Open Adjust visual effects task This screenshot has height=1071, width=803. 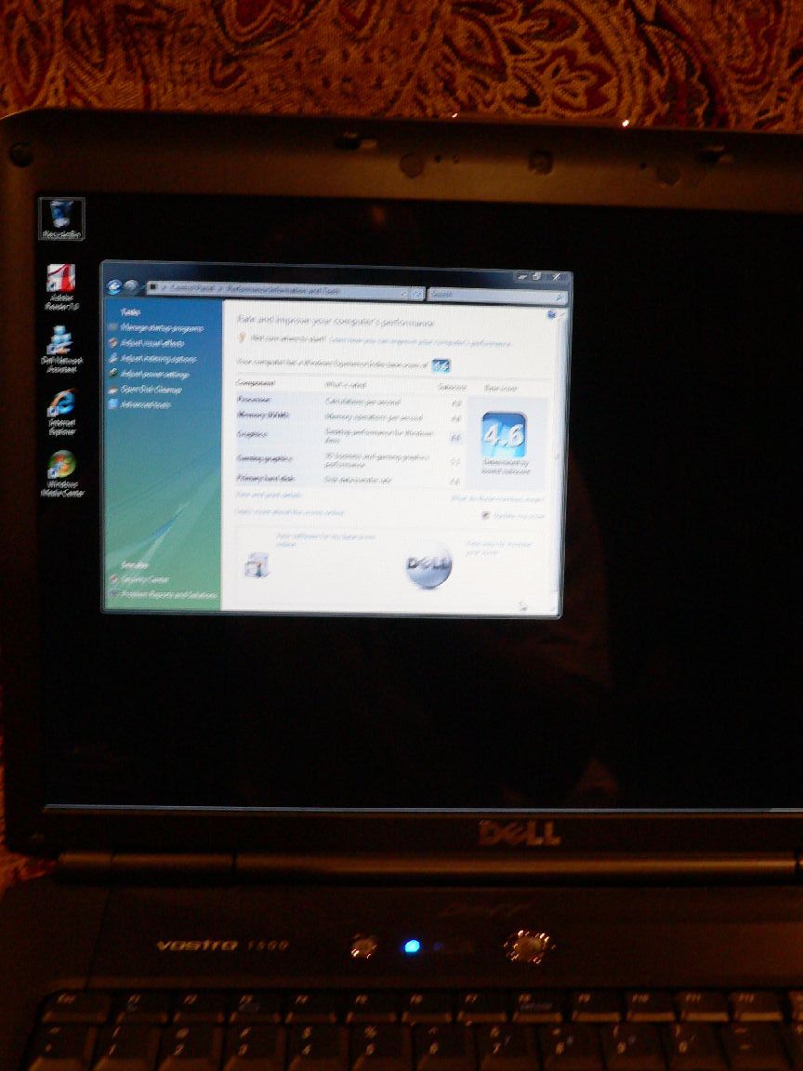point(152,343)
